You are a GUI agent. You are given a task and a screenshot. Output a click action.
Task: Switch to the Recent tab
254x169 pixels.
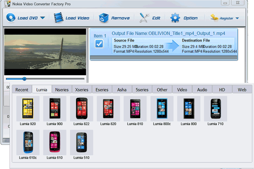click(x=22, y=90)
